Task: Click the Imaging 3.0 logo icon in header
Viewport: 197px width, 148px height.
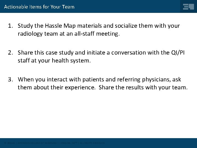Action: (x=189, y=7)
